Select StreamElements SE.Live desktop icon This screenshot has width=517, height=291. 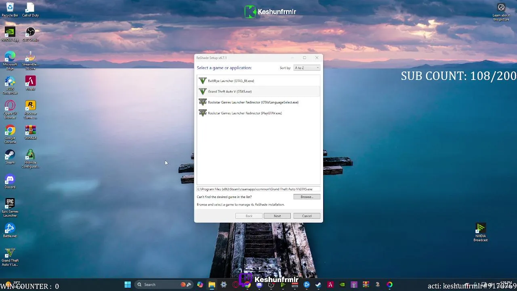coord(30,61)
